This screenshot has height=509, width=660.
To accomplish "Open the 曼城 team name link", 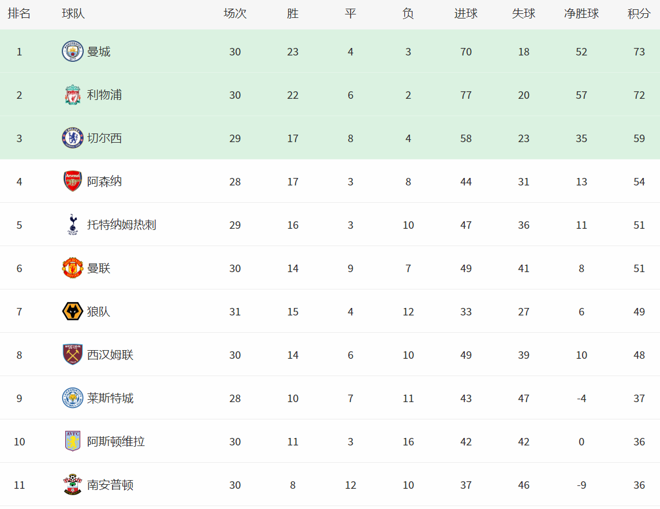I will tap(99, 52).
